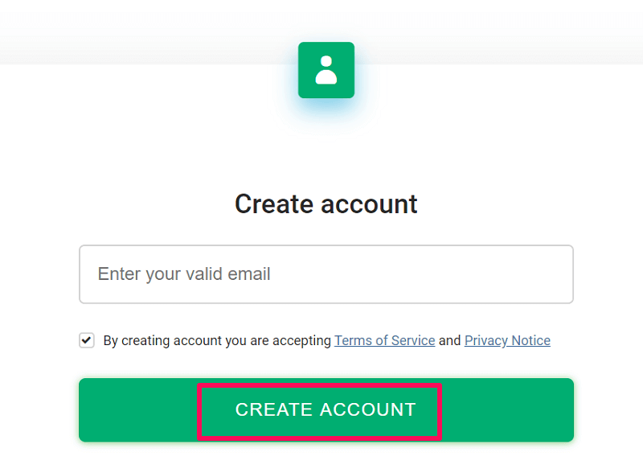
Task: View the Terms of Service document
Action: coord(384,340)
